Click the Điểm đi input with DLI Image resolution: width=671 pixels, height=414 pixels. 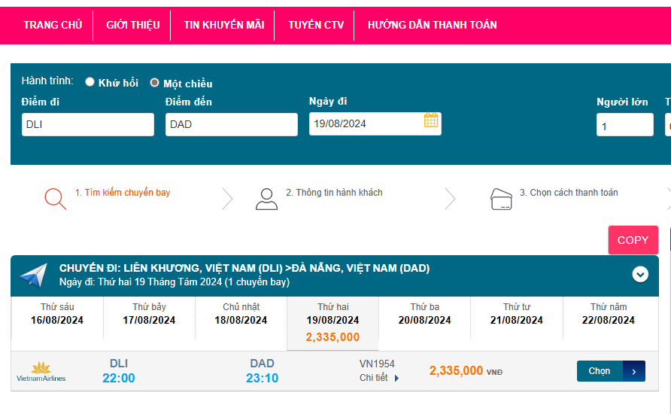click(87, 124)
